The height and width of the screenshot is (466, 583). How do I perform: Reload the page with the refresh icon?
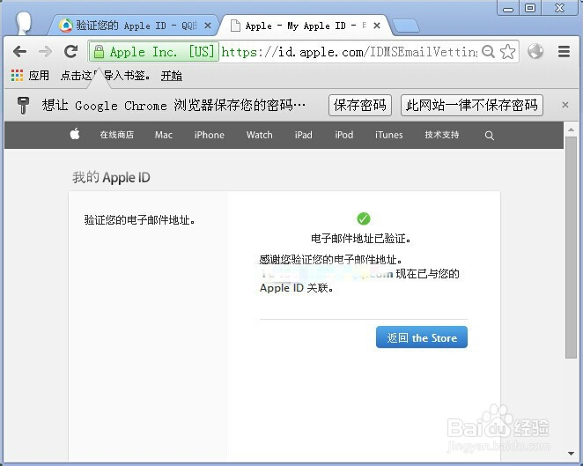(x=70, y=51)
